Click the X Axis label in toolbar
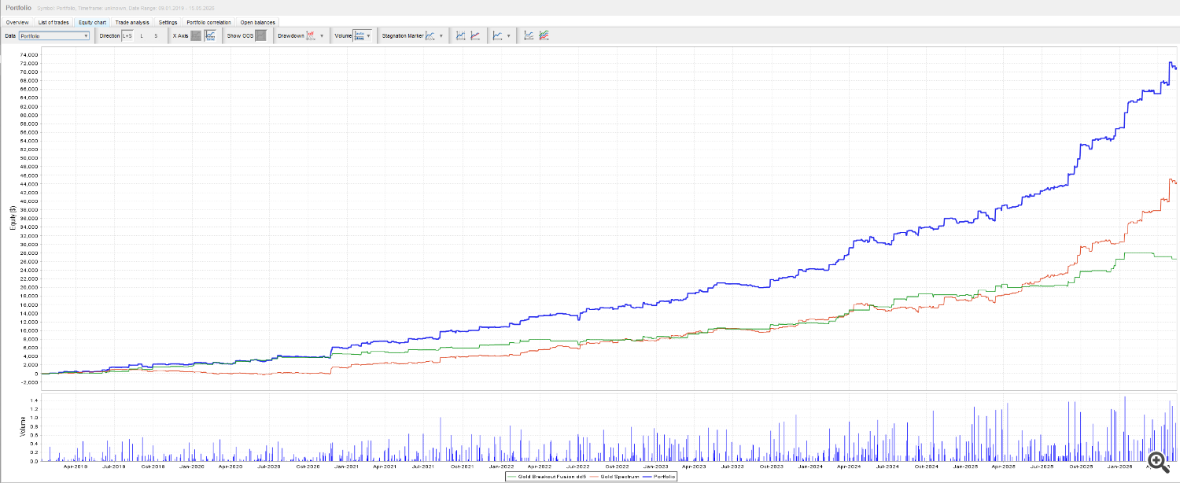This screenshot has height=483, width=1180. pyautogui.click(x=180, y=35)
